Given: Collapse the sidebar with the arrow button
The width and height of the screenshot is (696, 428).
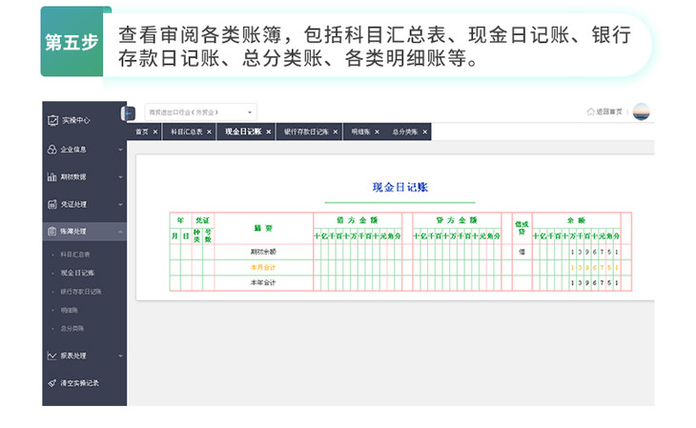Looking at the screenshot, I should click(128, 113).
